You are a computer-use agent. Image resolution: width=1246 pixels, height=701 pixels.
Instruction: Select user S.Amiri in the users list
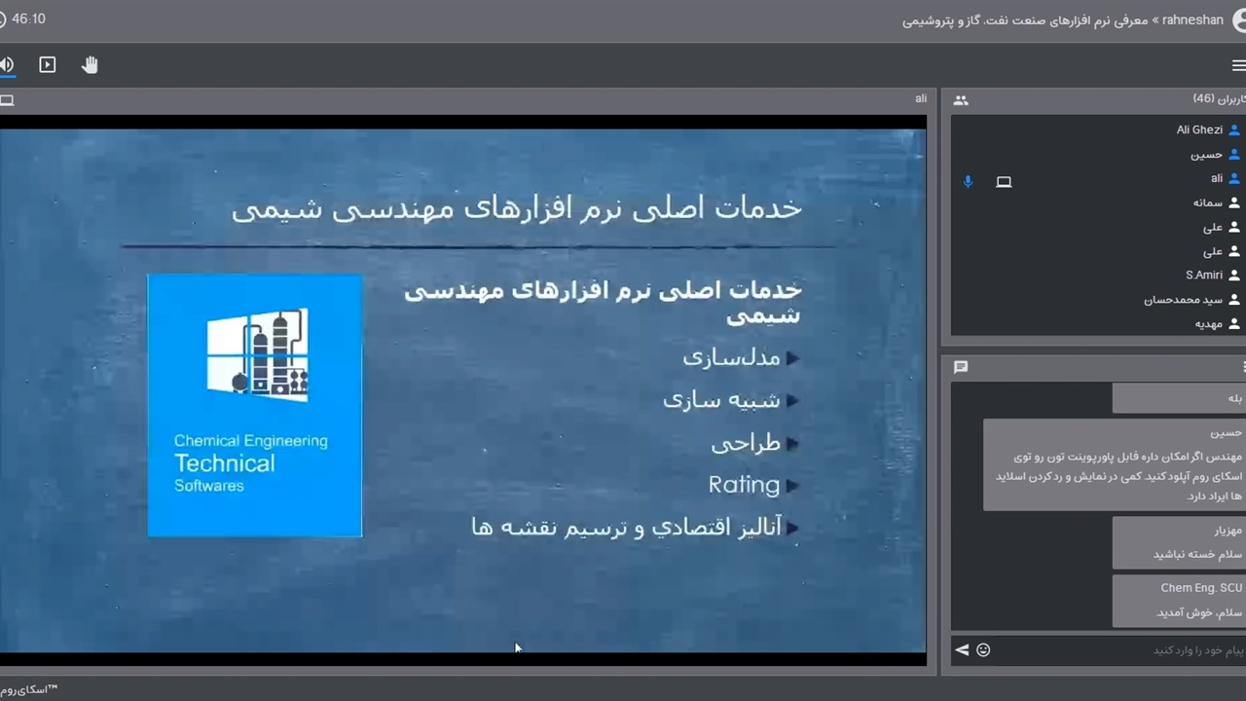1204,276
